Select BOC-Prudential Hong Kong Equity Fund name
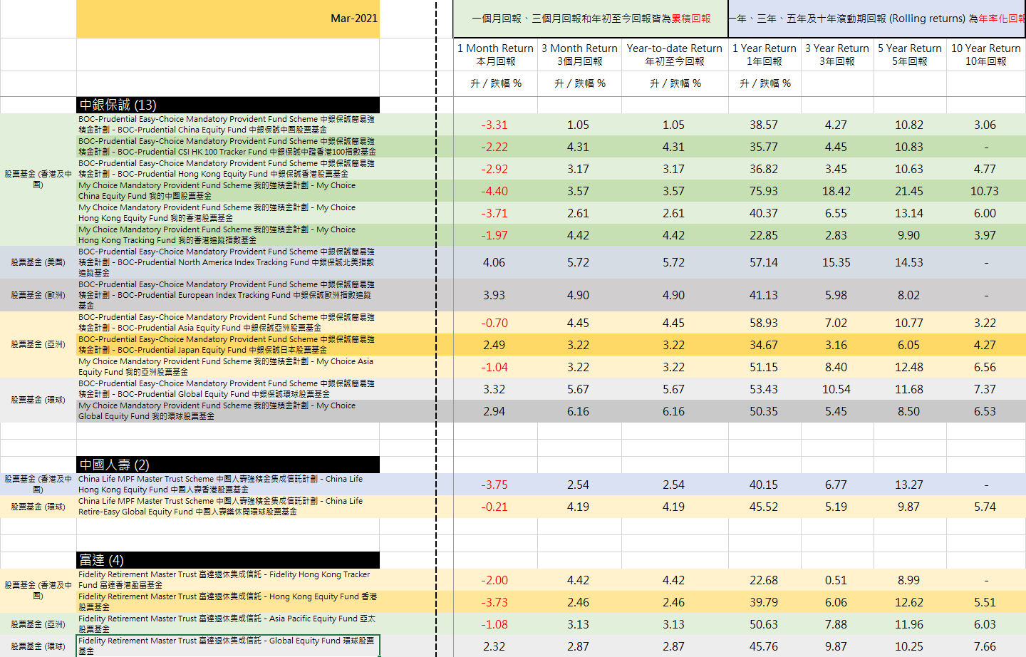 [228, 169]
